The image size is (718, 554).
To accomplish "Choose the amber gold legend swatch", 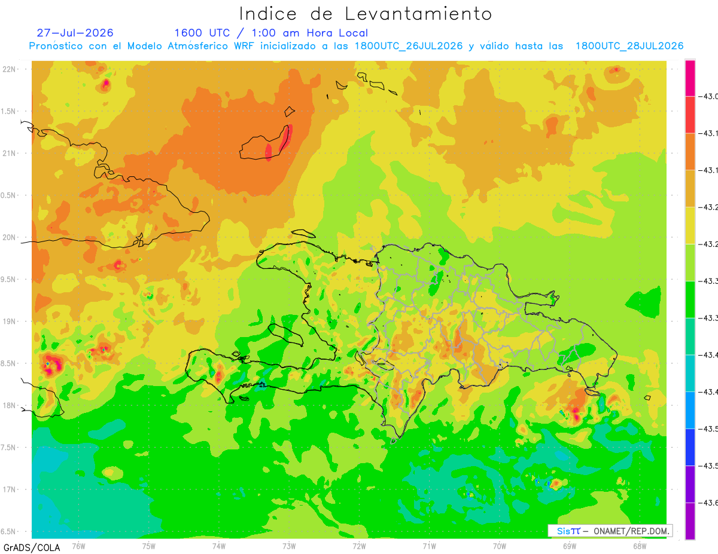I will pos(690,189).
